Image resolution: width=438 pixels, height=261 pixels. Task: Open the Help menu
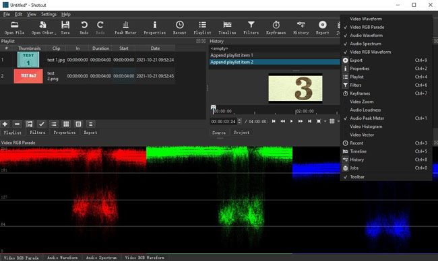(x=66, y=14)
